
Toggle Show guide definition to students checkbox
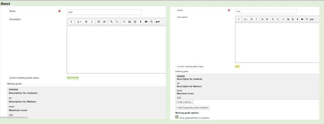pyautogui.click(x=177, y=117)
